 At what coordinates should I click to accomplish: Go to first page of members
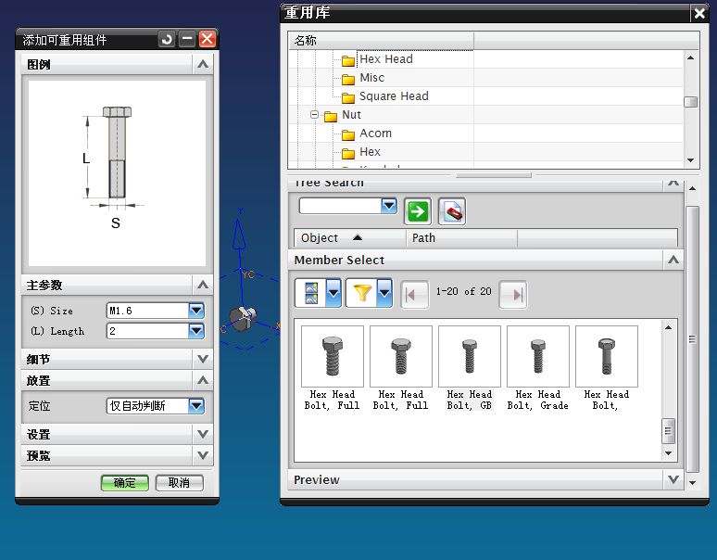(414, 294)
